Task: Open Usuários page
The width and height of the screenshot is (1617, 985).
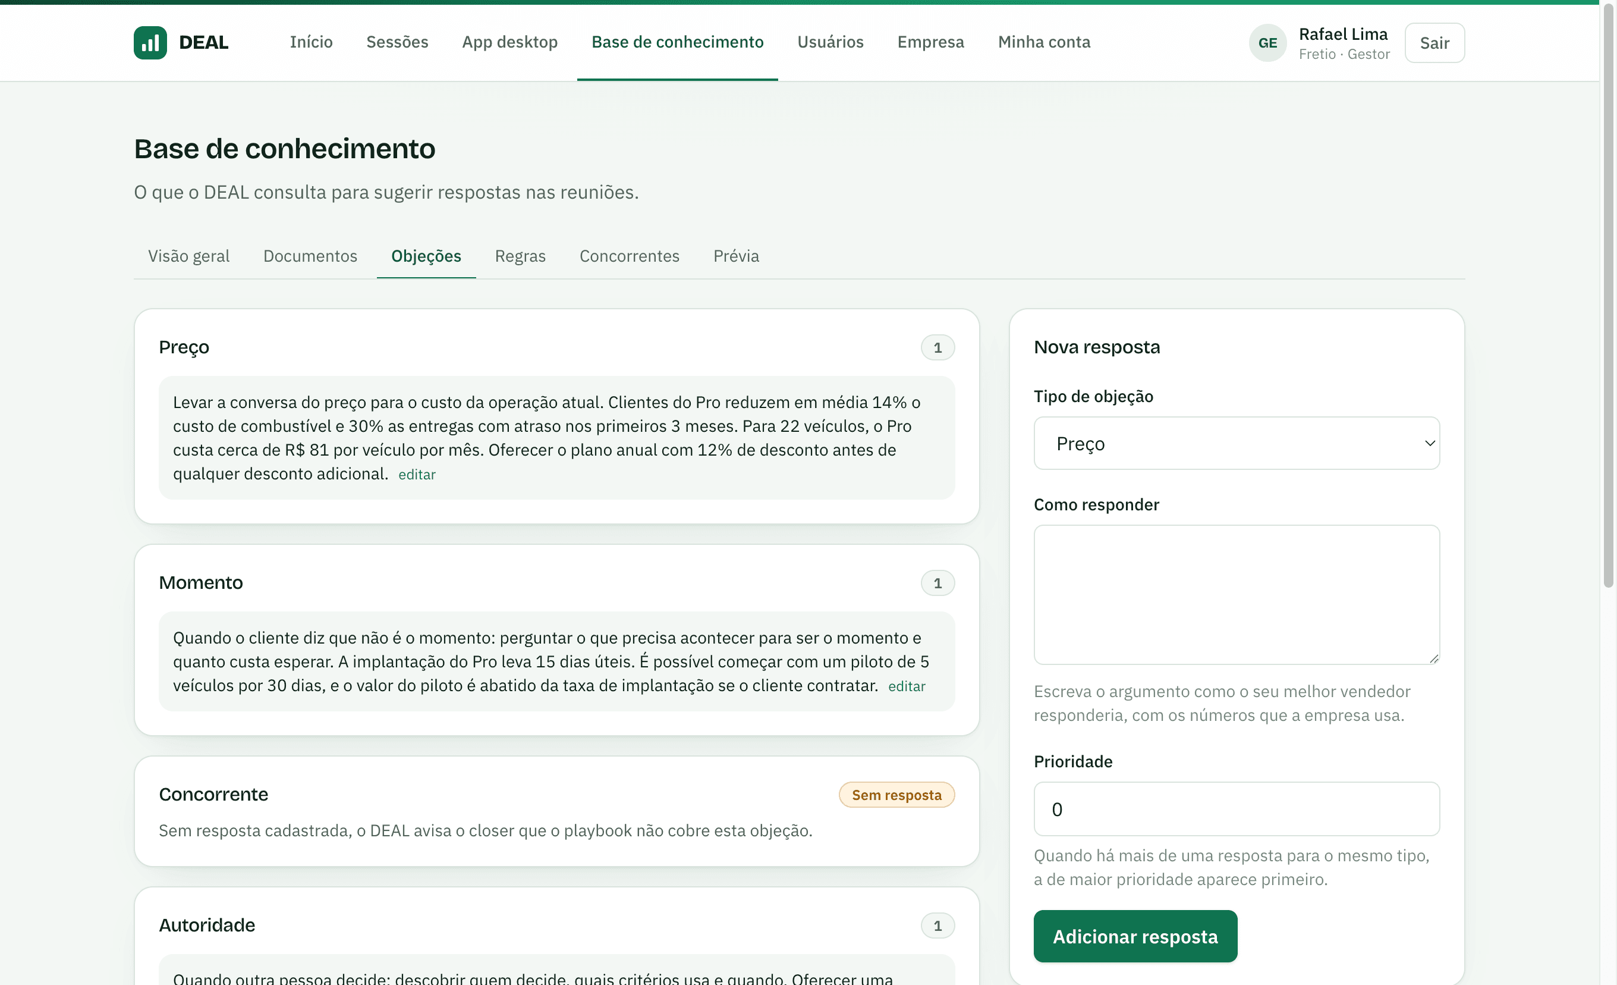Action: (830, 42)
